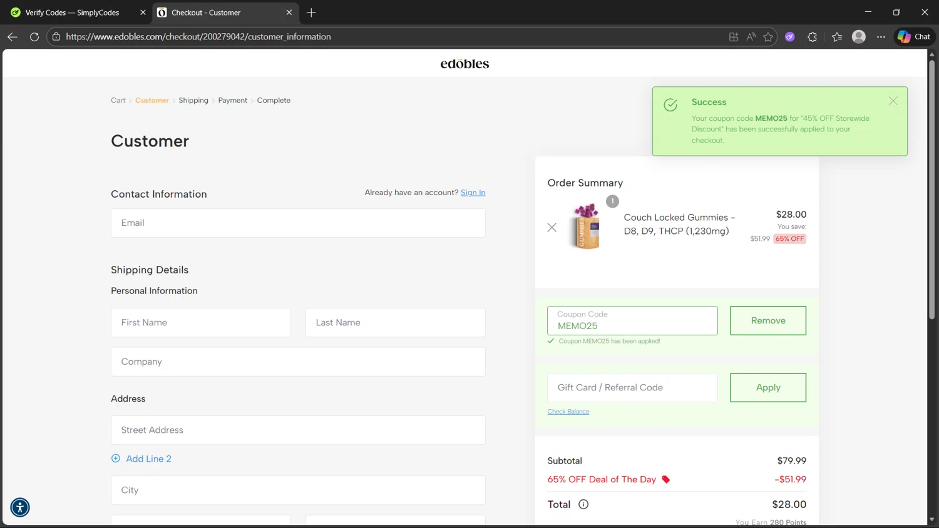
Task: Click the success checkmark icon
Action: point(670,104)
